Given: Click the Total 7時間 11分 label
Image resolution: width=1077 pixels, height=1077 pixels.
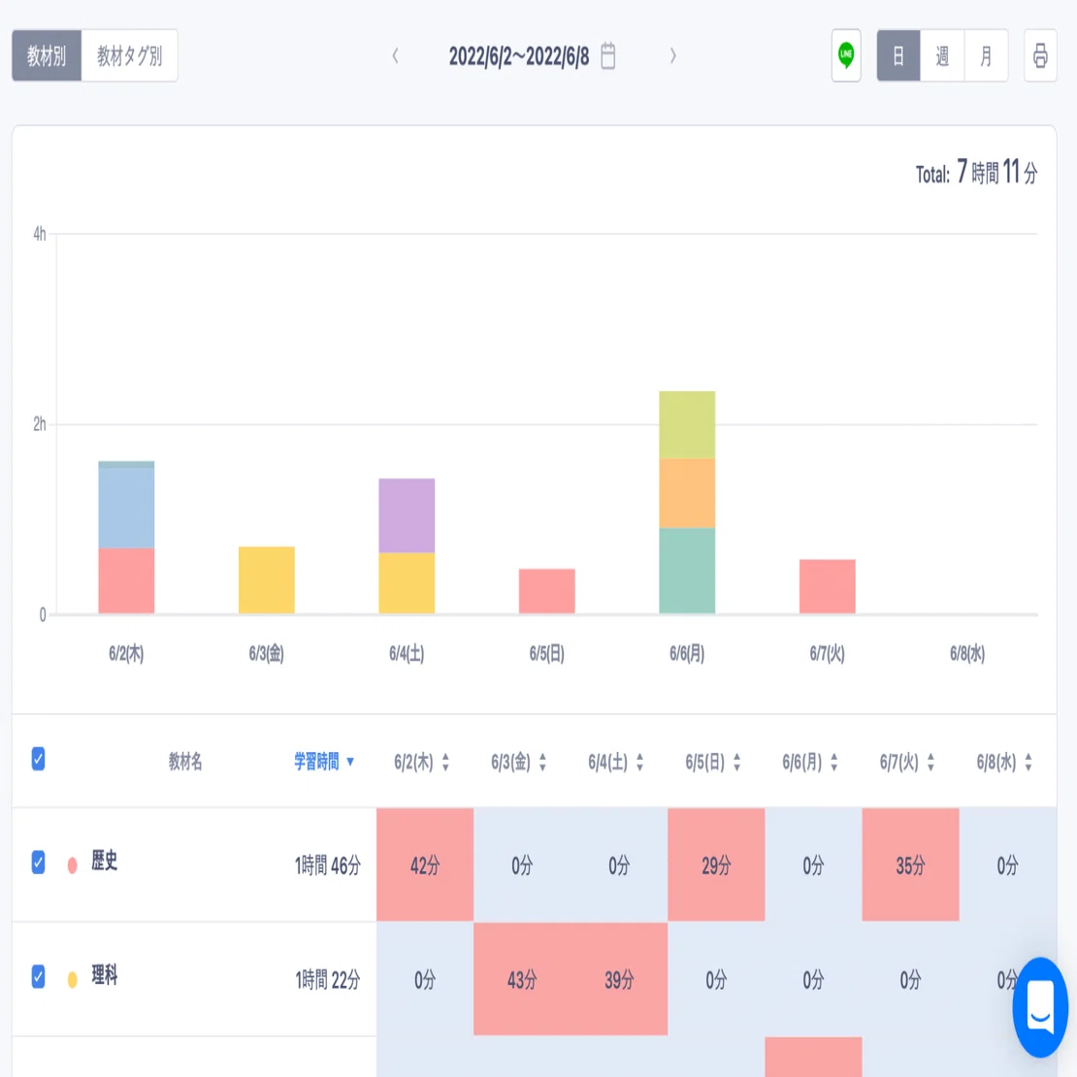Looking at the screenshot, I should 976,172.
